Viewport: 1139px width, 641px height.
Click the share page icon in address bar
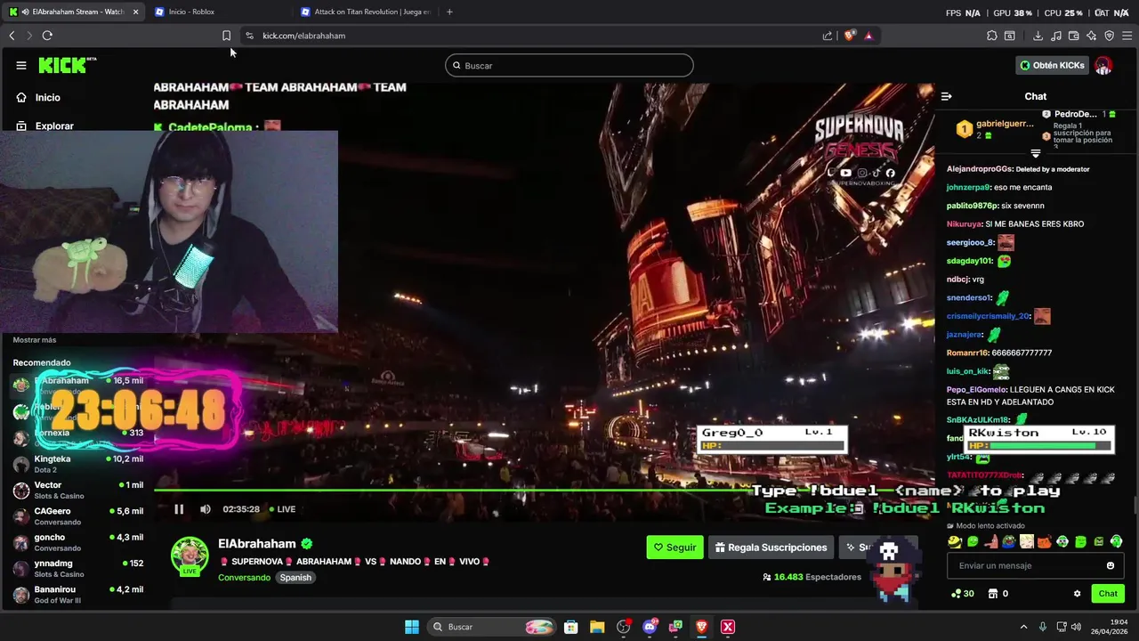coord(828,36)
